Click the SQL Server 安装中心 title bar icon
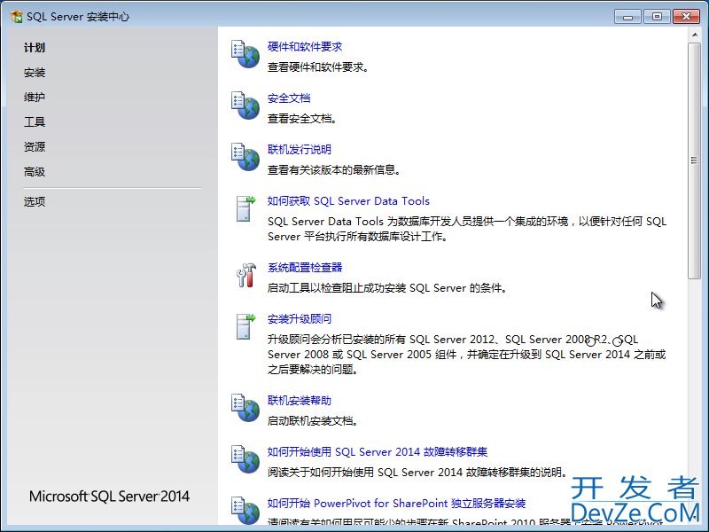709x532 pixels. pyautogui.click(x=16, y=17)
